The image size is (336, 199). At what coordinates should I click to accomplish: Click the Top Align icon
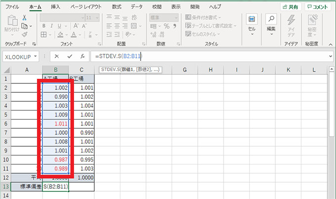[109, 17]
